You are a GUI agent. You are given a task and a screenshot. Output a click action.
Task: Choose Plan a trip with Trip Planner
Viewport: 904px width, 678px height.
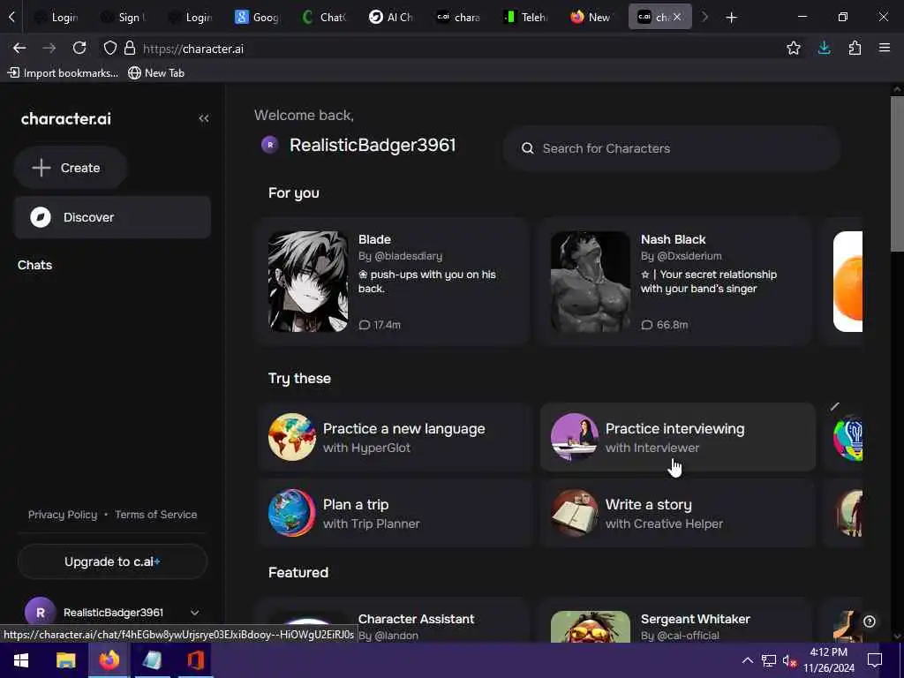[395, 513]
